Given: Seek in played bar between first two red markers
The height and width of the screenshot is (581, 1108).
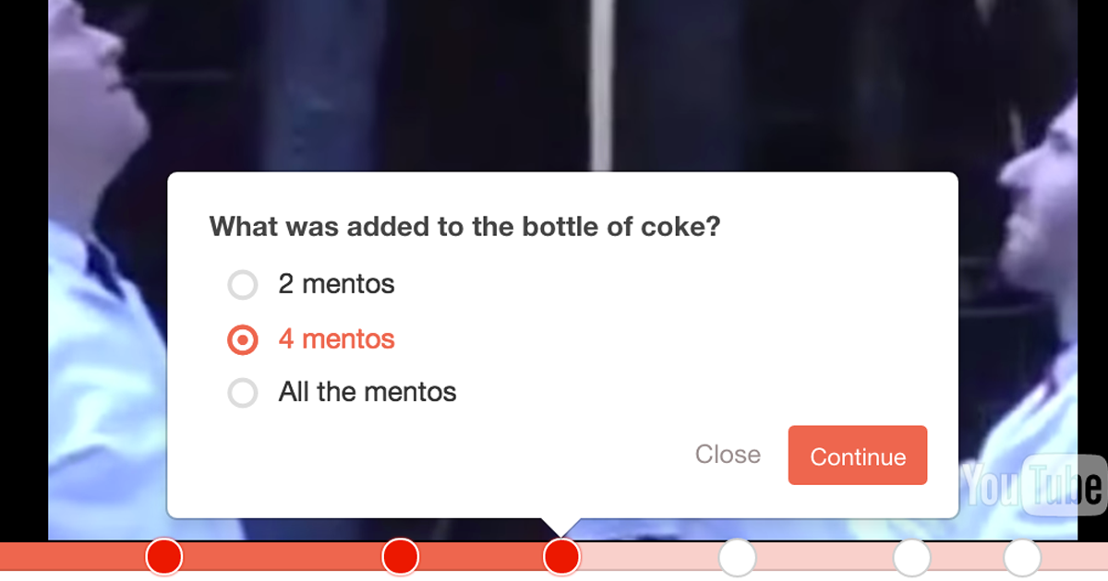Looking at the screenshot, I should pos(283,557).
